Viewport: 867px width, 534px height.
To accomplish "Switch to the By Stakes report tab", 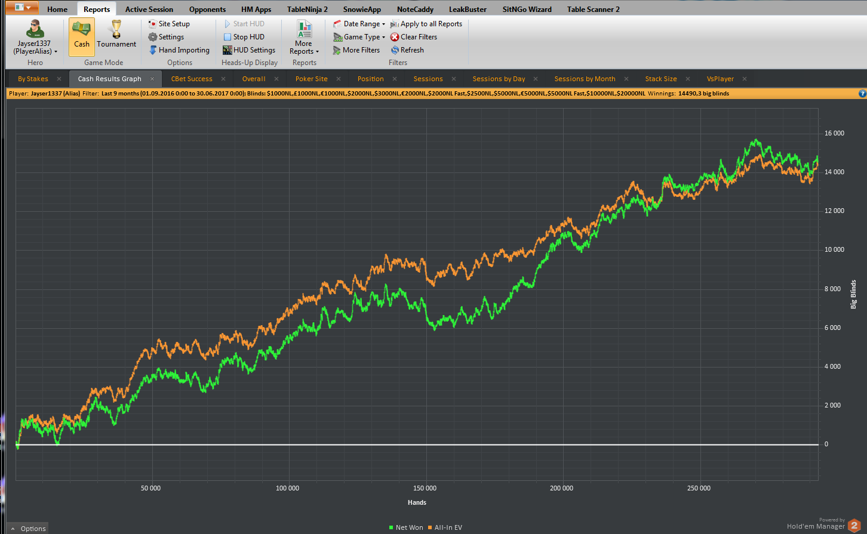I will (x=33, y=79).
